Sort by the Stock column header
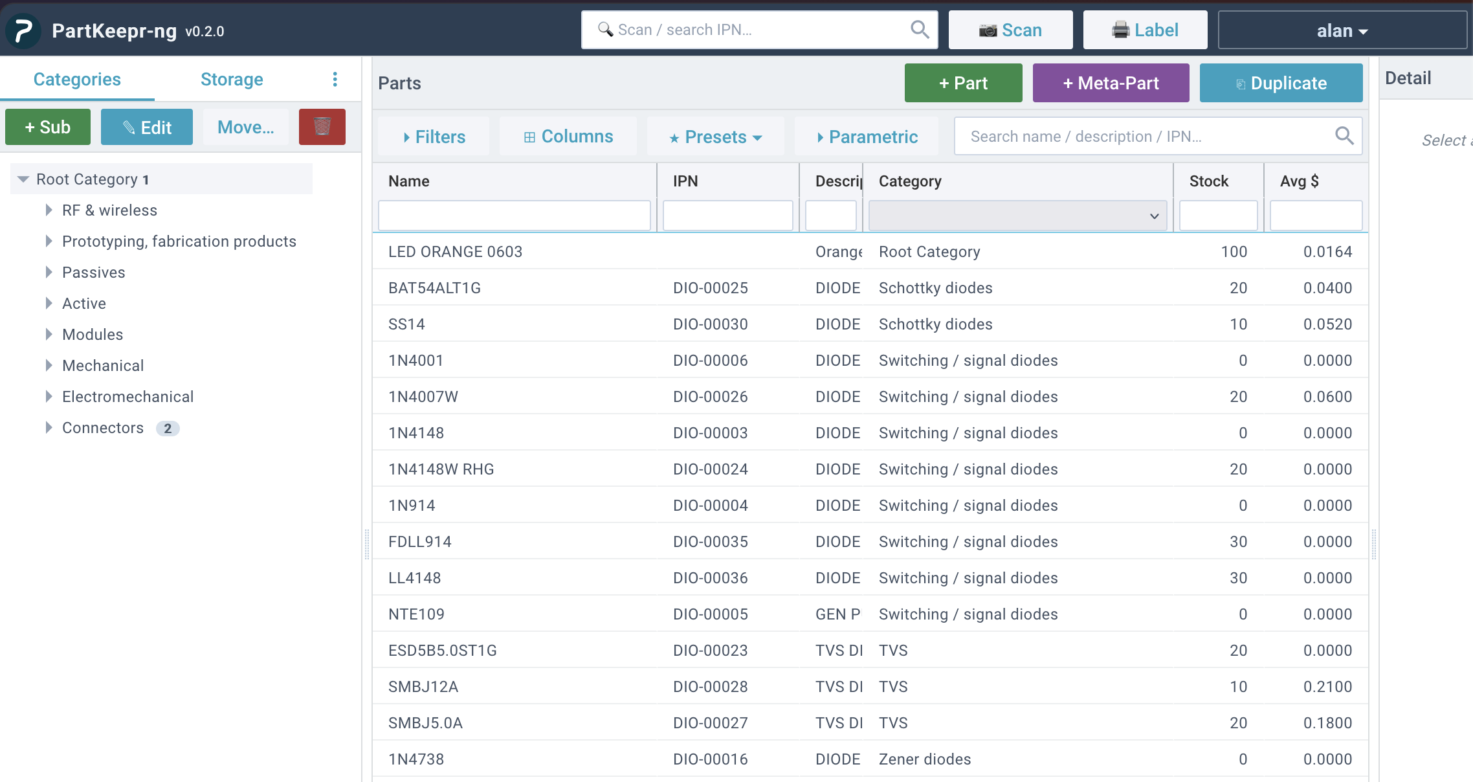This screenshot has height=782, width=1473. 1209,181
